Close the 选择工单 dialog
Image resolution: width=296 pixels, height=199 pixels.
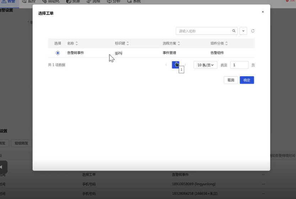(x=263, y=12)
